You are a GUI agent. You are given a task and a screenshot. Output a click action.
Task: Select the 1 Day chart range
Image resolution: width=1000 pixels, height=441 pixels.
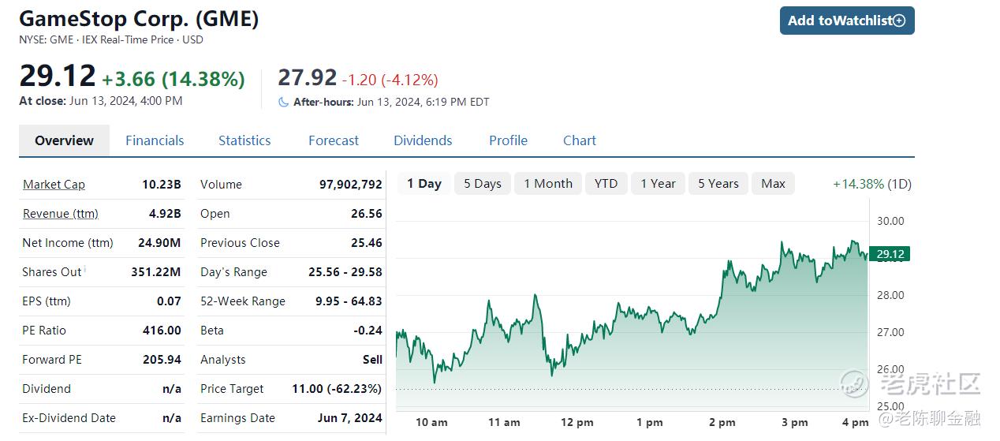(424, 184)
